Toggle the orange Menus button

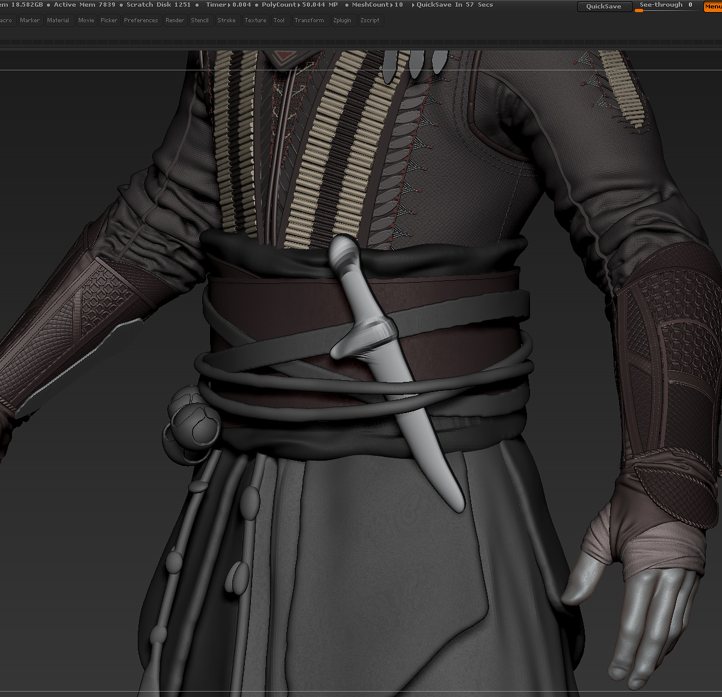pyautogui.click(x=713, y=7)
